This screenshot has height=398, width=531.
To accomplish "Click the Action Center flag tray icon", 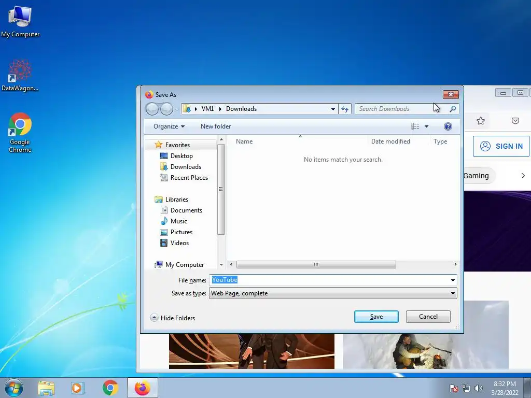I will coord(454,388).
